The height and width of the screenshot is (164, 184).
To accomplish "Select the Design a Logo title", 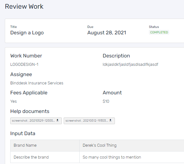I will pyautogui.click(x=27, y=33).
